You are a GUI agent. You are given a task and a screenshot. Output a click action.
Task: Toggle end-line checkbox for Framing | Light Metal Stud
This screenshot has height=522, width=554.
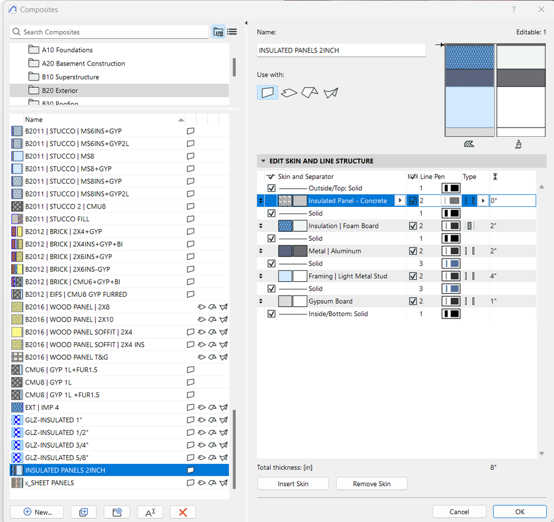413,276
